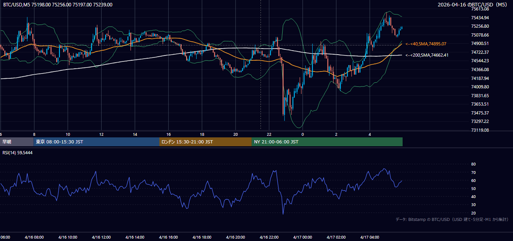The height and width of the screenshot is (241, 513).
Task: Click RSI scale value 80
Action: [473, 164]
